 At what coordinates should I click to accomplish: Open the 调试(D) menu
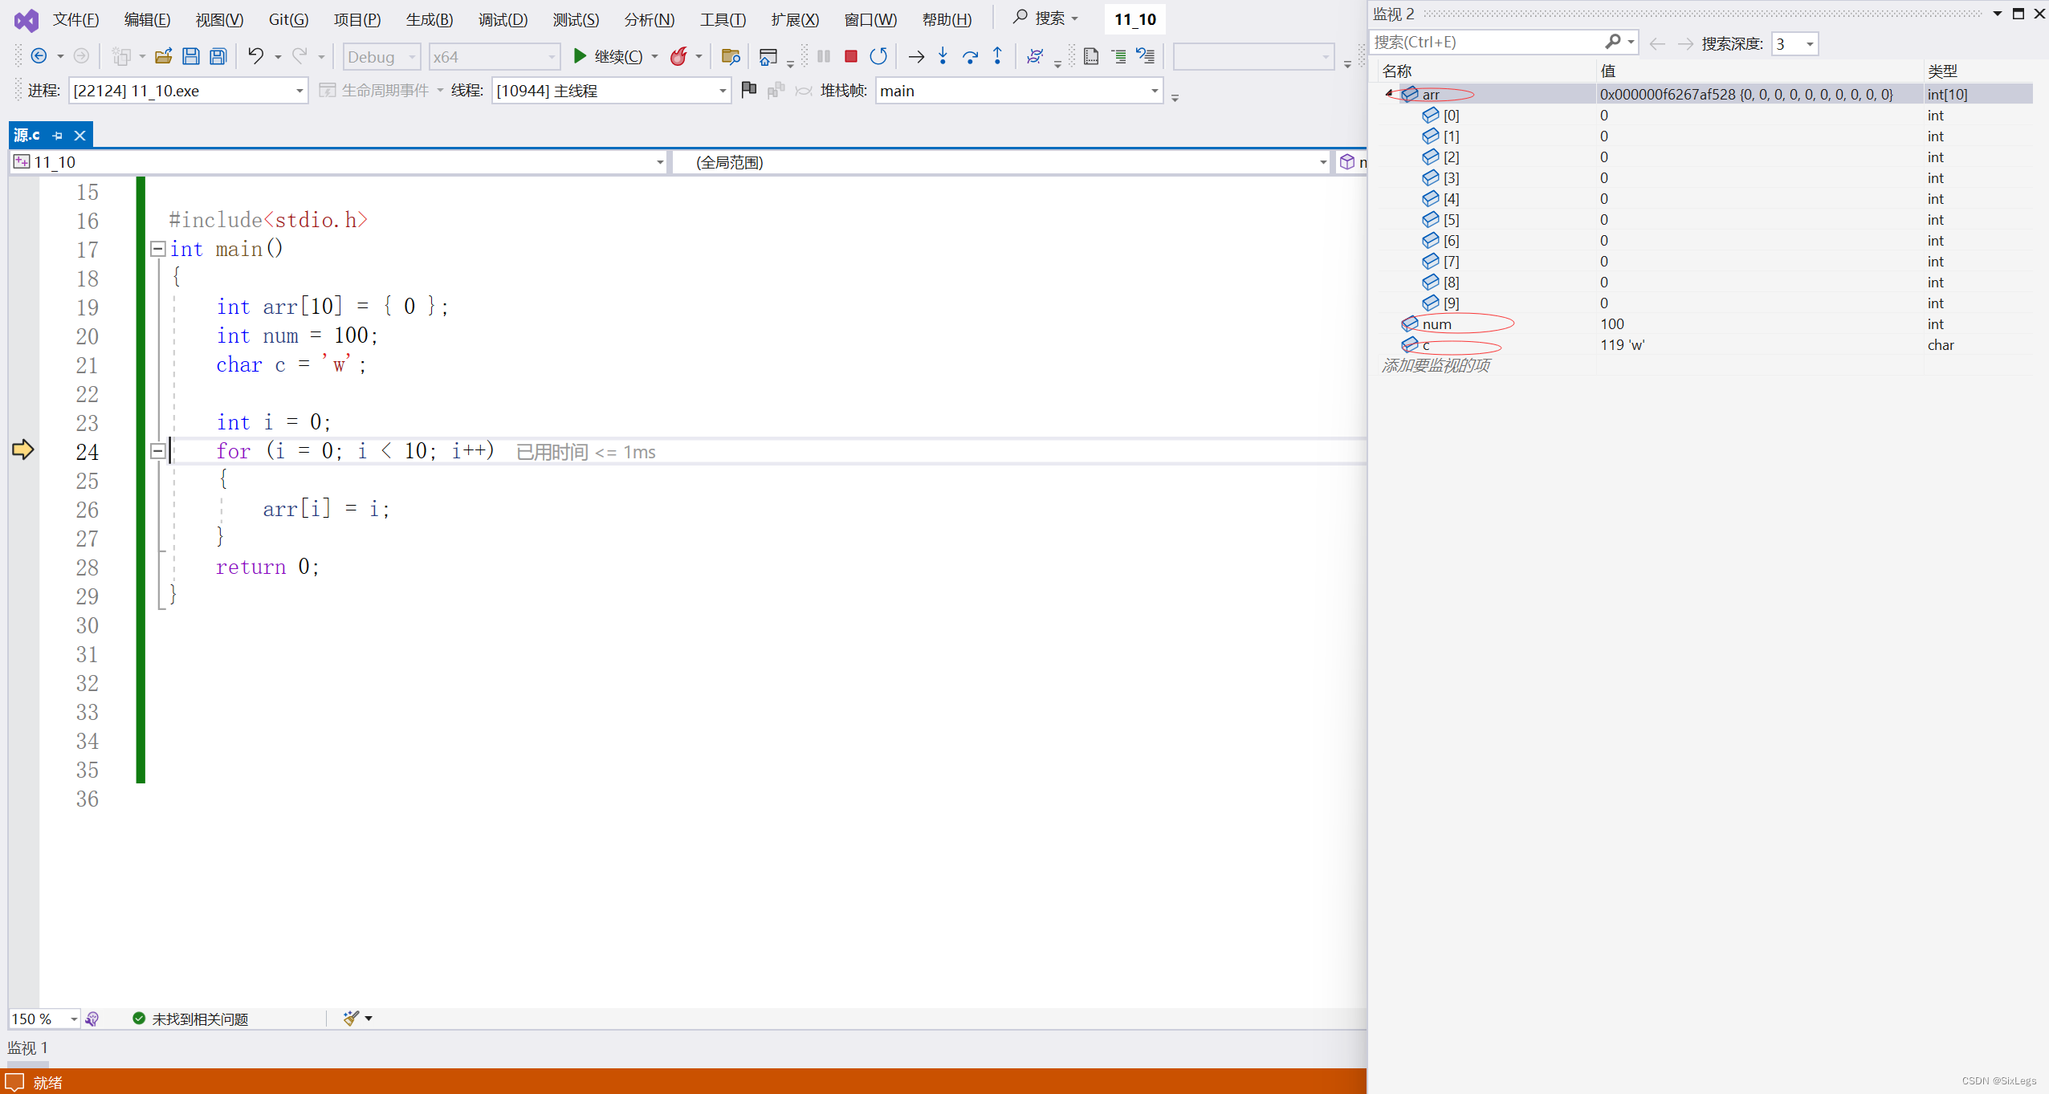(503, 19)
